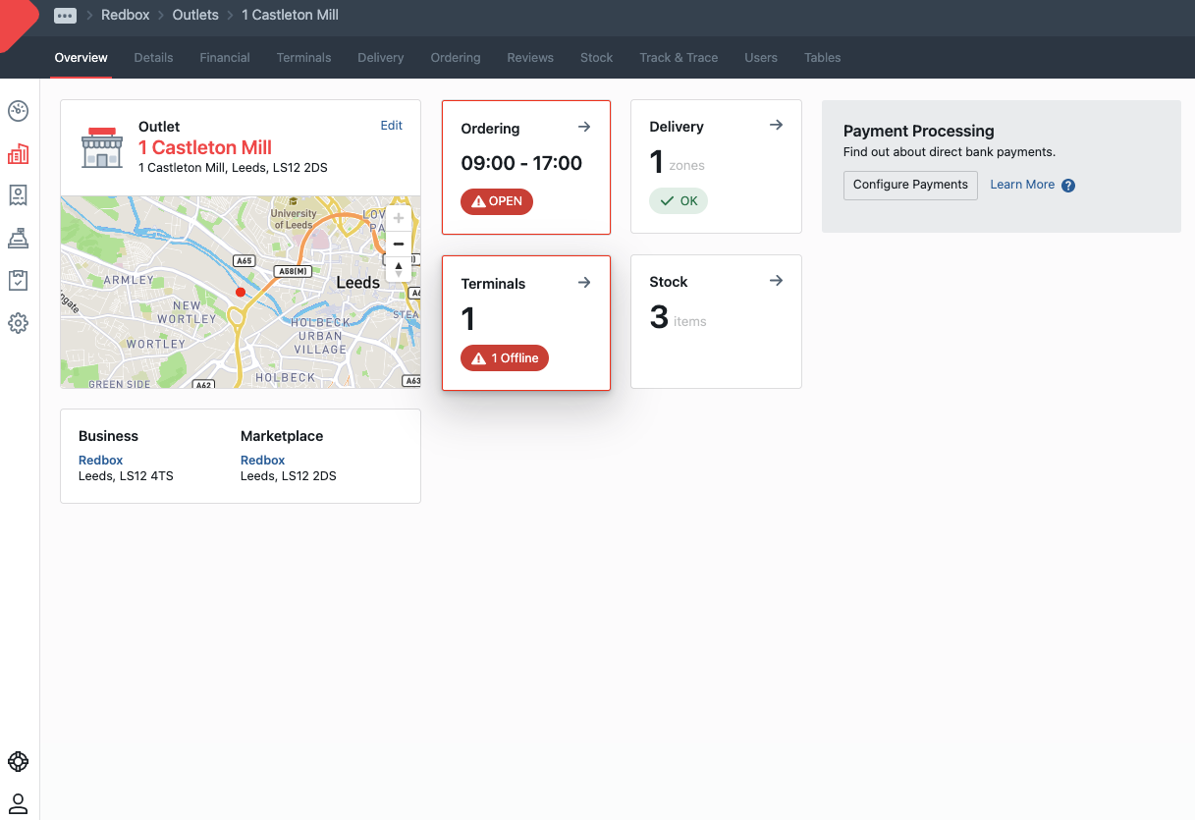This screenshot has width=1195, height=820.
Task: Click the Edit outlet link
Action: coord(391,126)
